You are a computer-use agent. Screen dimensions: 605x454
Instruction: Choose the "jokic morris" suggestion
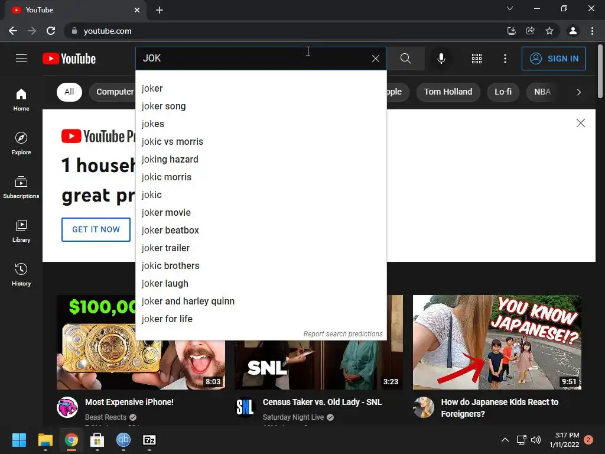[x=261, y=177]
